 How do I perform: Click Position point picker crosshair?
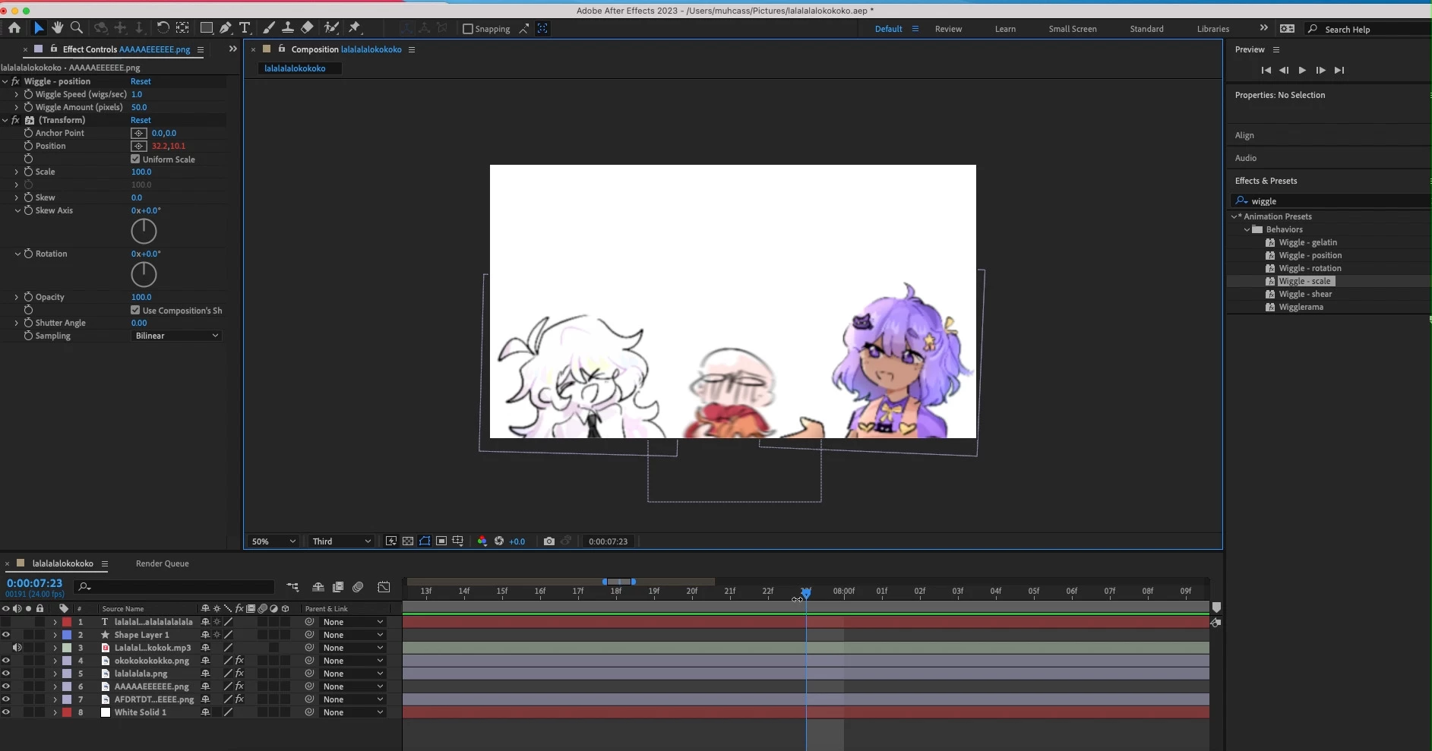(138, 146)
